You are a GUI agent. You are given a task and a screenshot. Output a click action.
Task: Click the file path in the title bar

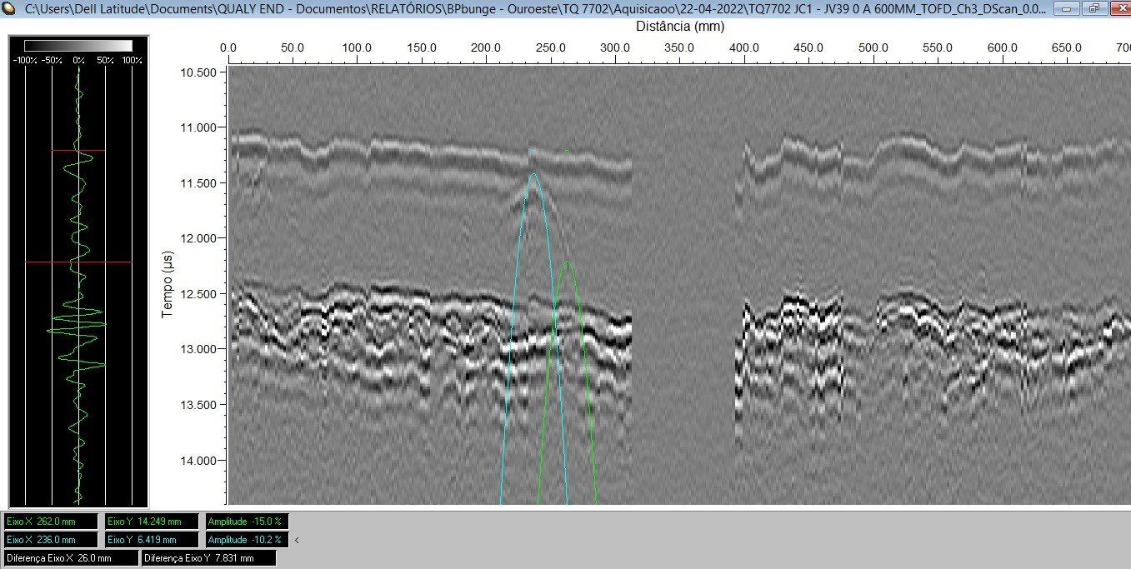coord(533,9)
